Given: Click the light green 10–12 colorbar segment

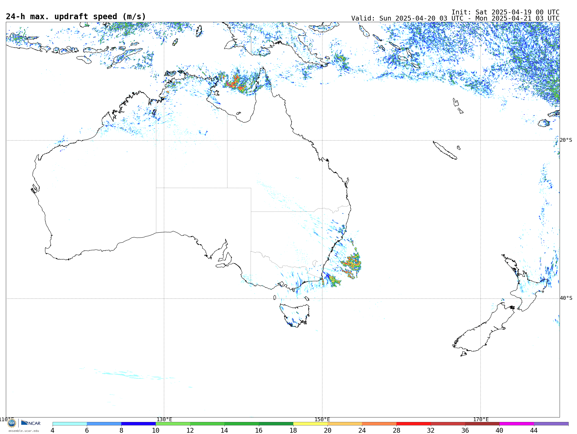Looking at the screenshot, I should tap(173, 424).
